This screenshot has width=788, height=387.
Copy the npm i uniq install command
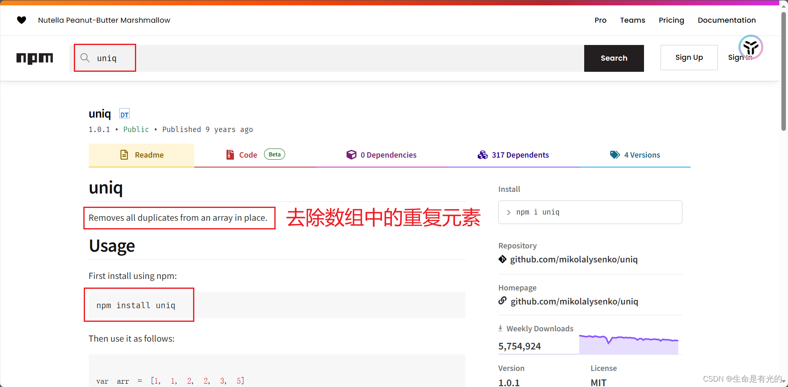590,212
